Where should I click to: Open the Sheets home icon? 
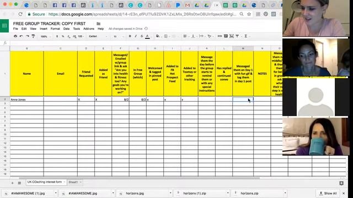coord(4,26)
